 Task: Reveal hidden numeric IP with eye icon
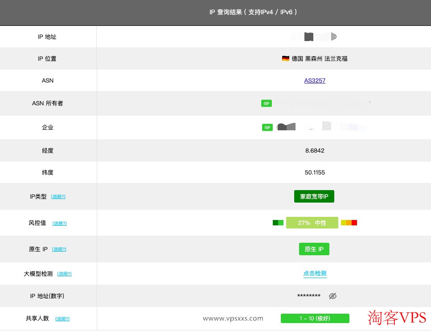click(332, 296)
